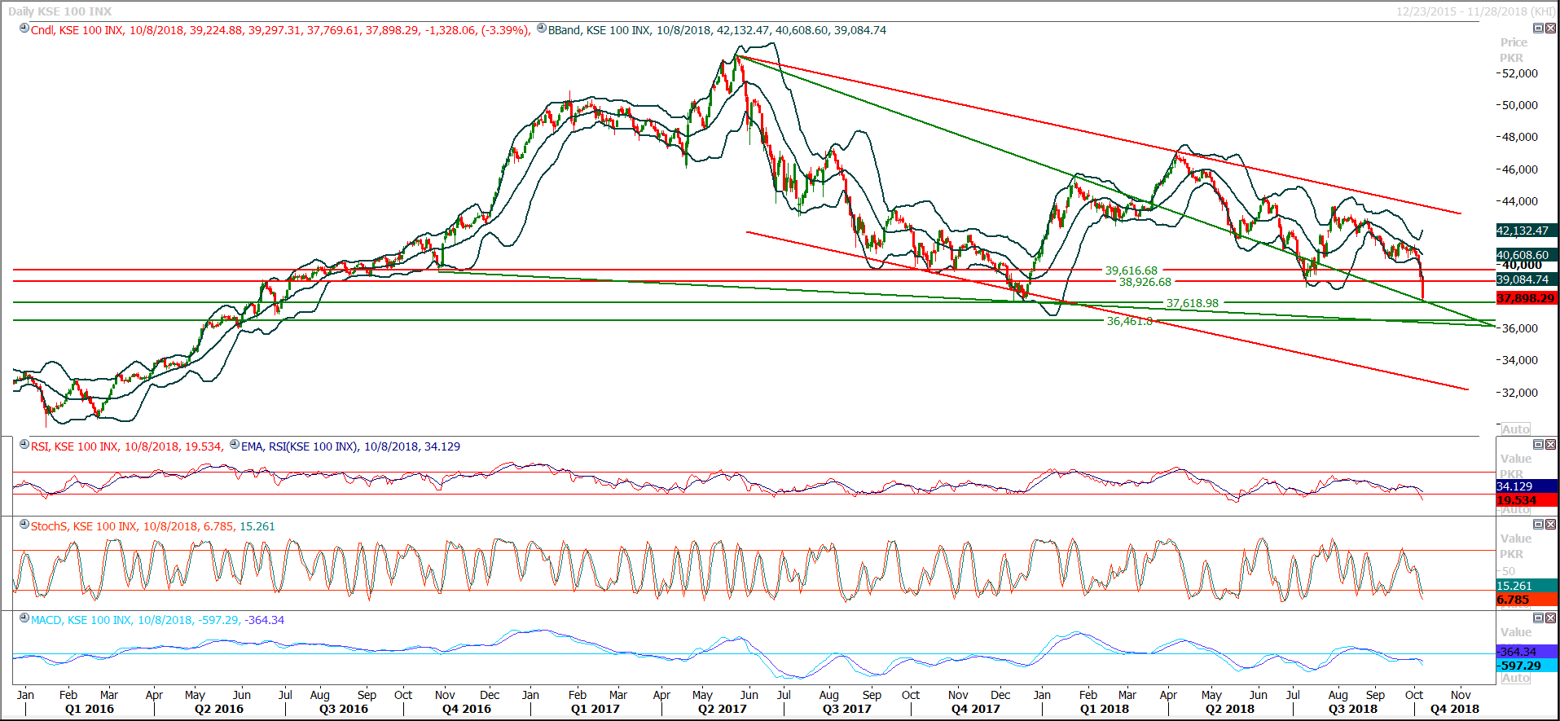Click the 34.129 EMA value tag
The height and width of the screenshot is (721, 1560).
[x=1527, y=486]
